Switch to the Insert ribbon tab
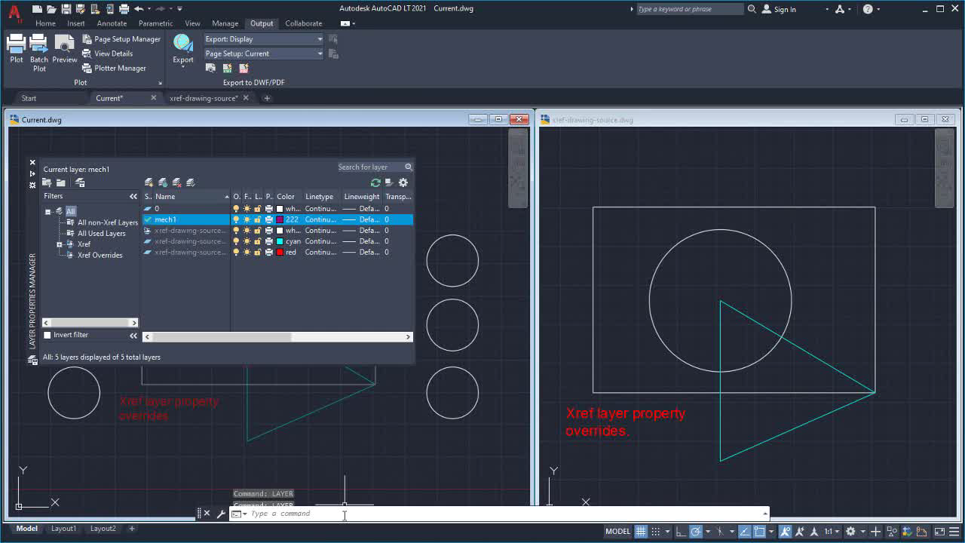 pyautogui.click(x=76, y=23)
